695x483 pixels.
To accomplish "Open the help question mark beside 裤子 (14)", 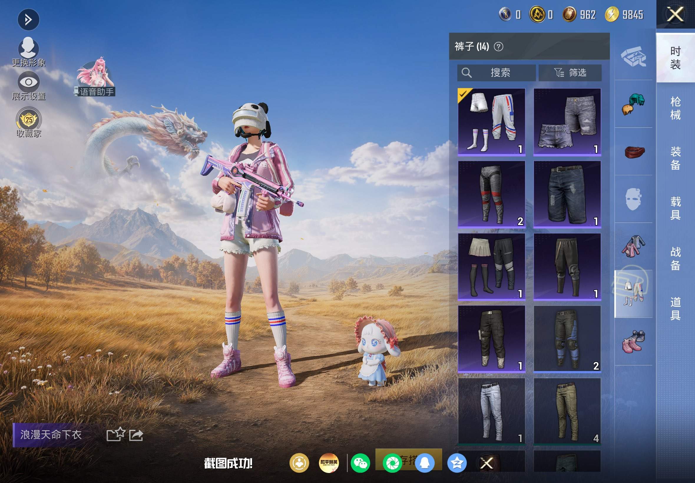I will 498,47.
